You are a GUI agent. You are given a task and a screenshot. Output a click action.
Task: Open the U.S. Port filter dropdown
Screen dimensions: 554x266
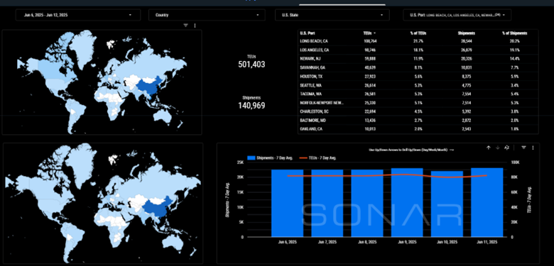click(x=457, y=15)
